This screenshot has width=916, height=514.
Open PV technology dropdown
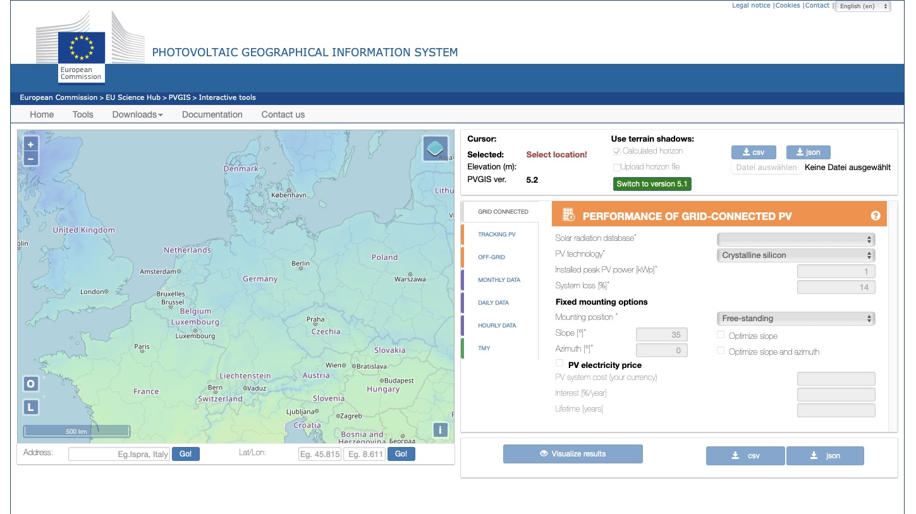(x=796, y=255)
